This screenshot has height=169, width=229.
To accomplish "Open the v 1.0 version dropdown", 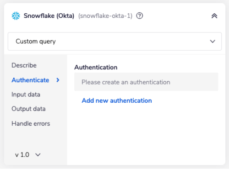I will (28, 155).
